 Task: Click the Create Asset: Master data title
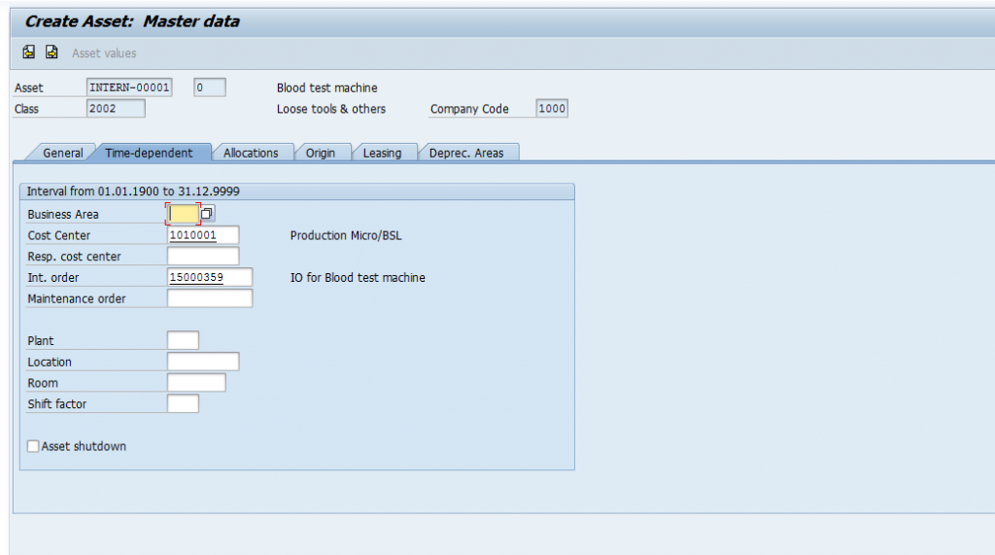tap(132, 21)
